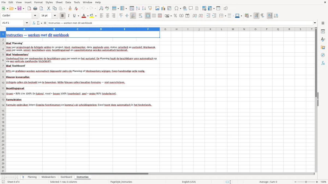Screen dimensions: 328x184
Task: Open the Tools menu
Action: pos(77,2)
